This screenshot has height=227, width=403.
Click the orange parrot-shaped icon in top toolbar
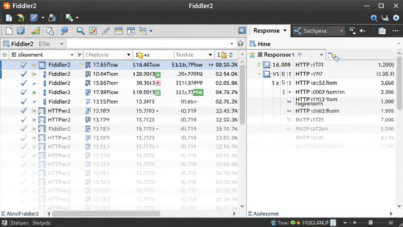pos(21,18)
